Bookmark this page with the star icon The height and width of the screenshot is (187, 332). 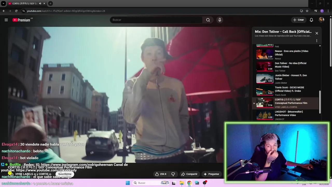[307, 11]
